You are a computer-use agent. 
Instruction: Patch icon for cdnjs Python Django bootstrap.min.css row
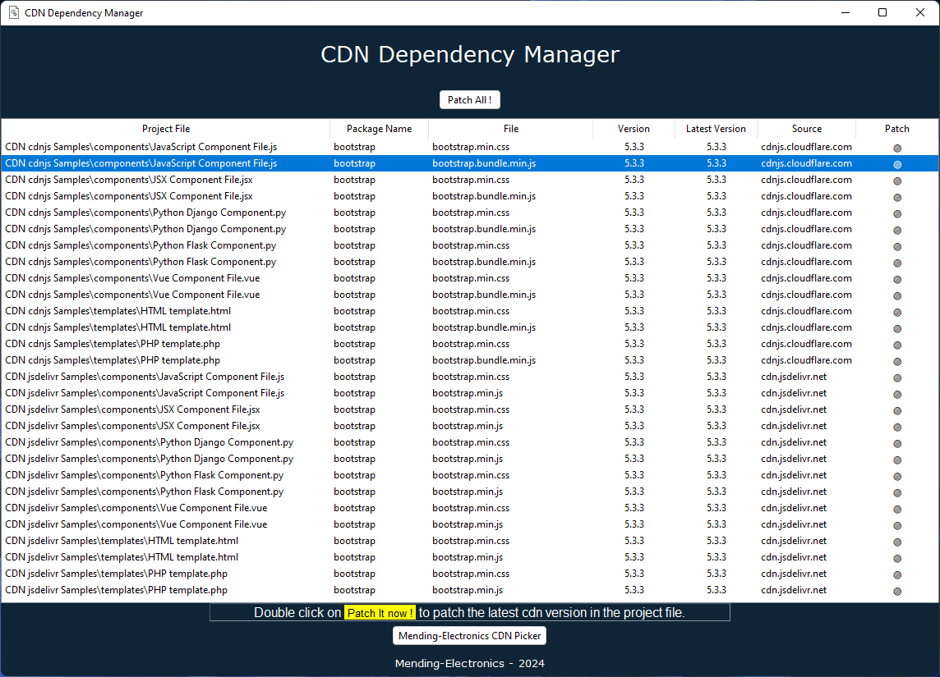click(896, 213)
